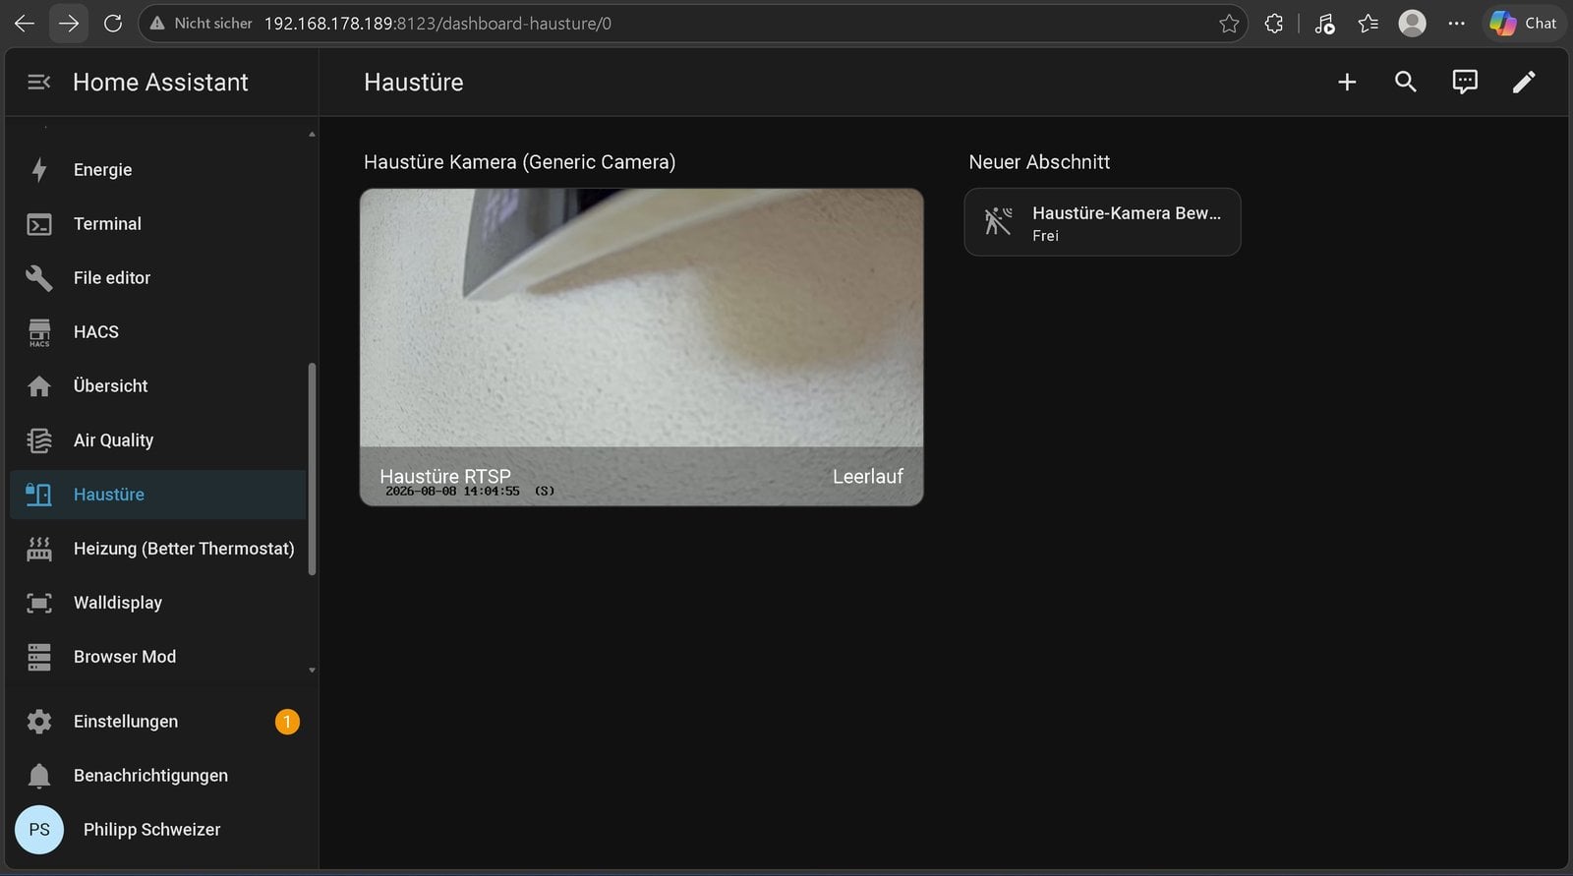Viewport: 1573px width, 876px height.
Task: Open the Walldisplay dashboard
Action: [158, 603]
